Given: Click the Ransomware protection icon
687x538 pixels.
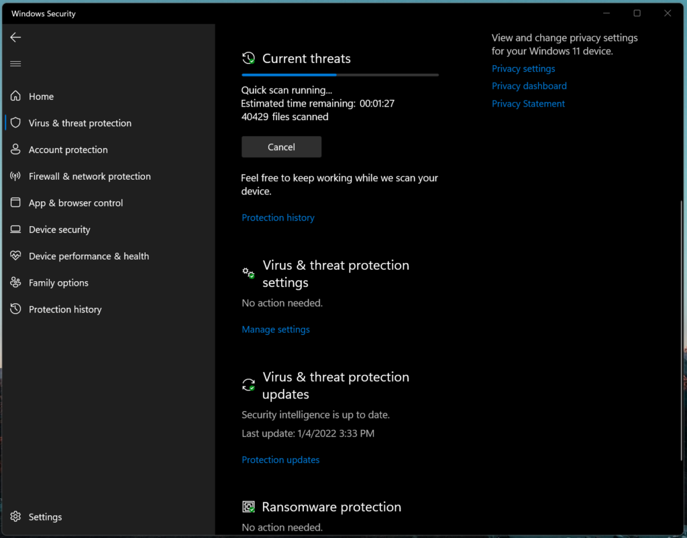Looking at the screenshot, I should click(249, 507).
